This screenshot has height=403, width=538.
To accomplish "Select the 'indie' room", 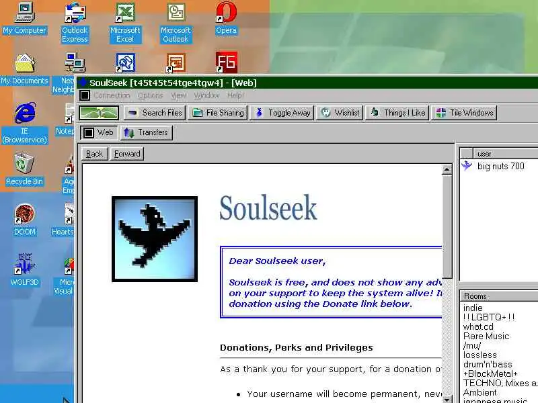I will click(473, 308).
